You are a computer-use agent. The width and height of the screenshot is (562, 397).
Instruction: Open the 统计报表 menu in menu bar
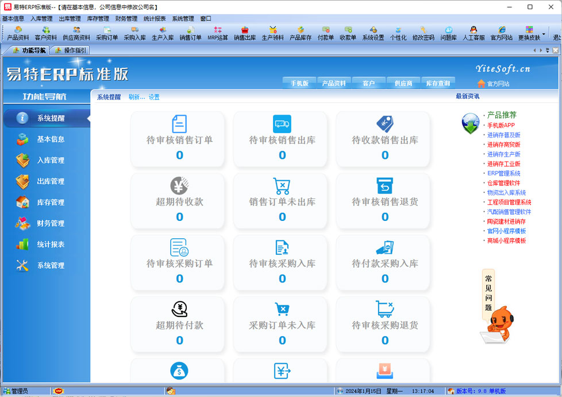155,18
